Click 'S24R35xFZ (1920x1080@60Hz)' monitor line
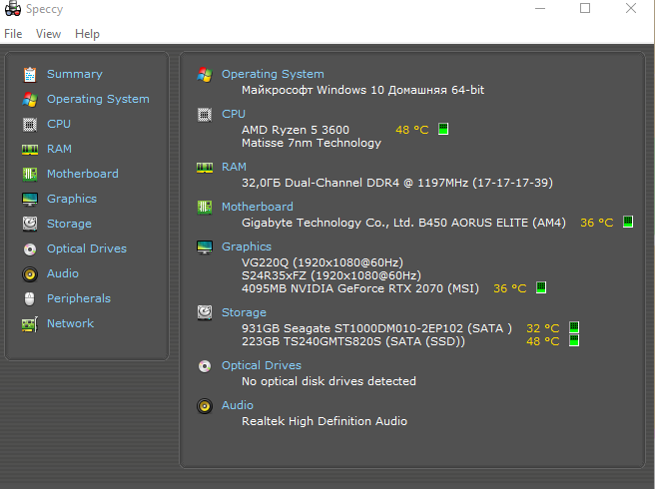655x489 pixels. (331, 275)
